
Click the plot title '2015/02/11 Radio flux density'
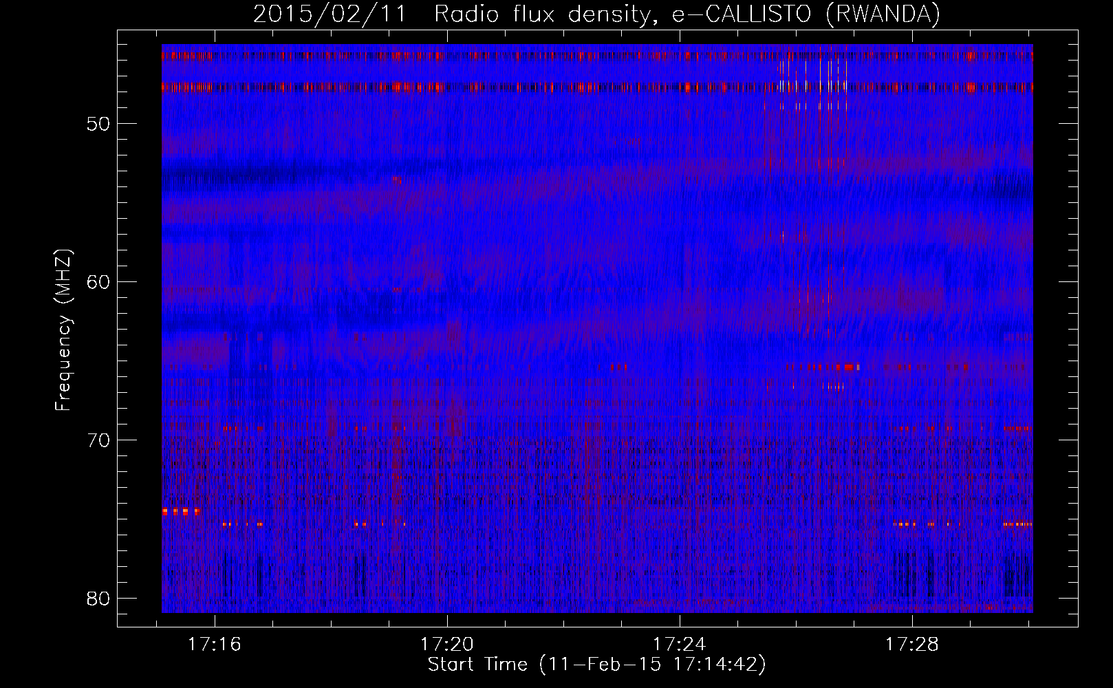[x=596, y=14]
